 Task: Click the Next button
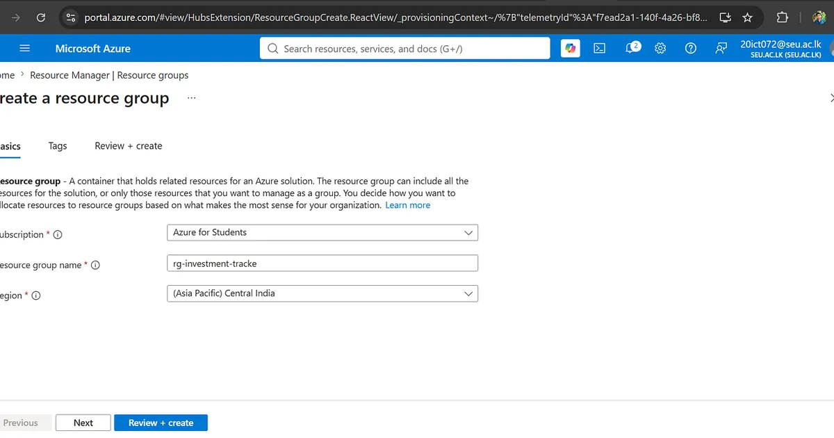pyautogui.click(x=83, y=423)
